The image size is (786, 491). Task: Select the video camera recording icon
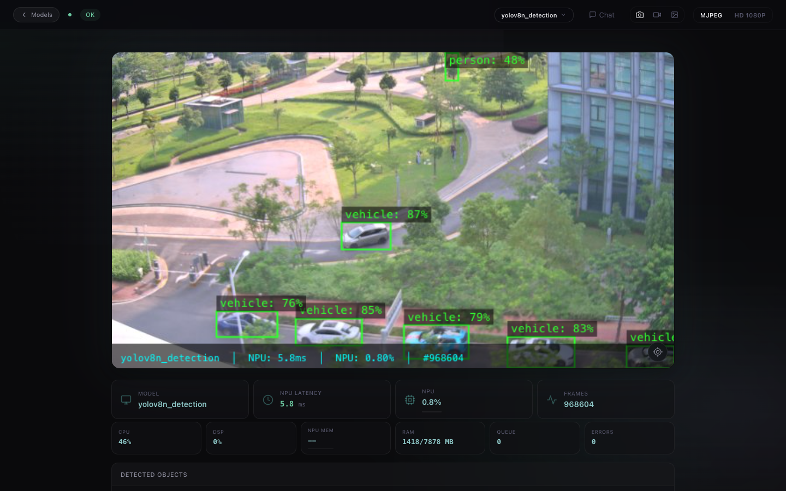(657, 15)
